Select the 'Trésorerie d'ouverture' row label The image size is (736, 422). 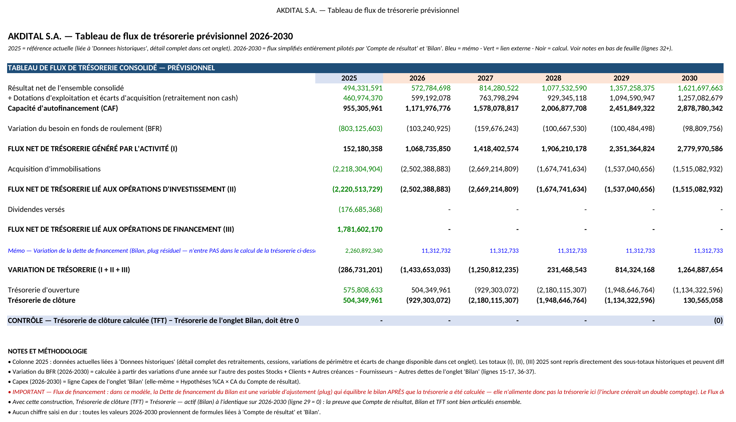(x=44, y=290)
